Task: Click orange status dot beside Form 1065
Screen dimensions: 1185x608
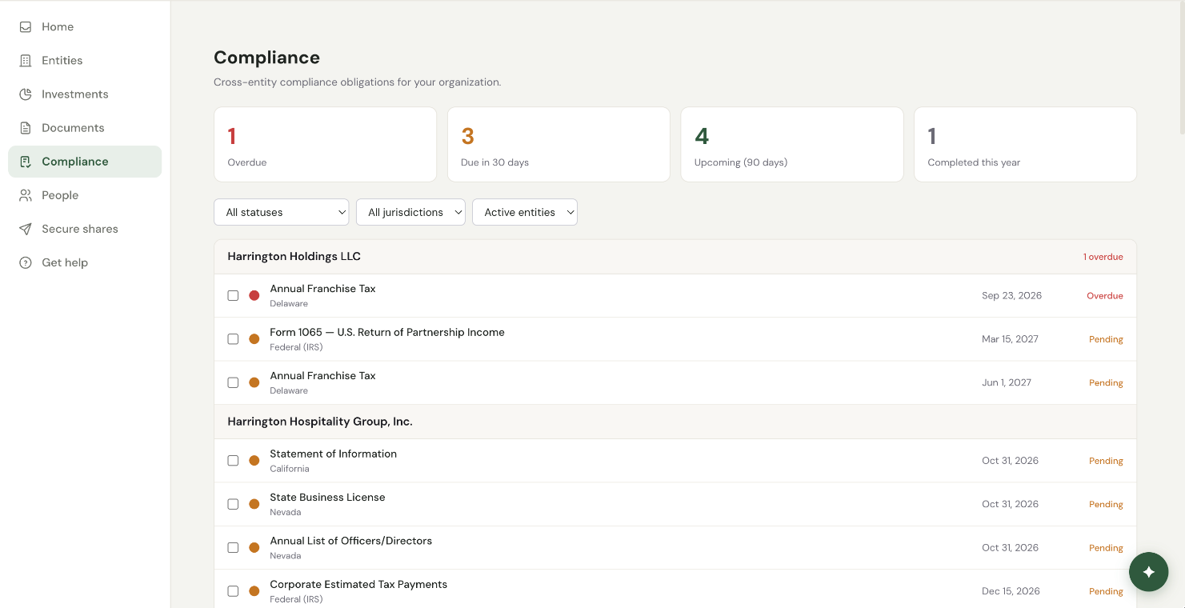Action: pyautogui.click(x=254, y=339)
